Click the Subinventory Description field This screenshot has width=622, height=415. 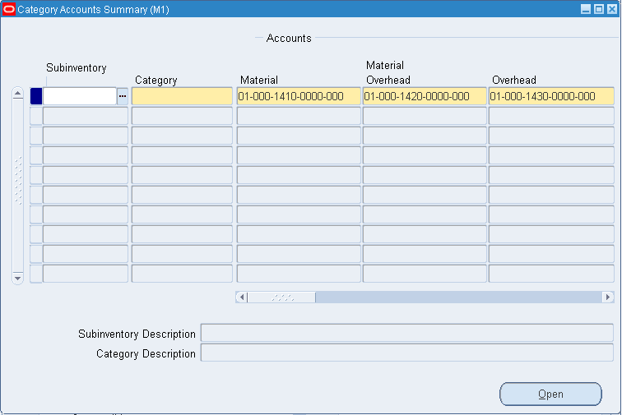tap(407, 333)
